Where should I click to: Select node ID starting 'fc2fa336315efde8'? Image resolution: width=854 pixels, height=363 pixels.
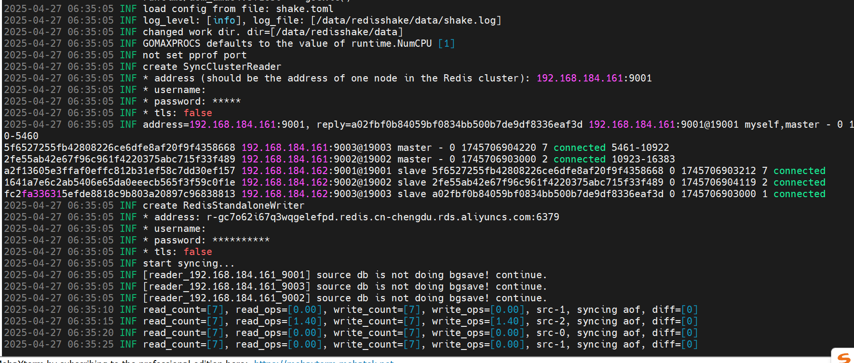click(x=120, y=194)
